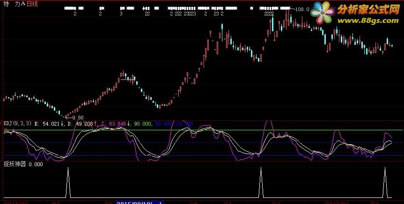Select the J: 63.646 value readout
Image resolution: width=404 pixels, height=204 pixels.
click(x=113, y=124)
